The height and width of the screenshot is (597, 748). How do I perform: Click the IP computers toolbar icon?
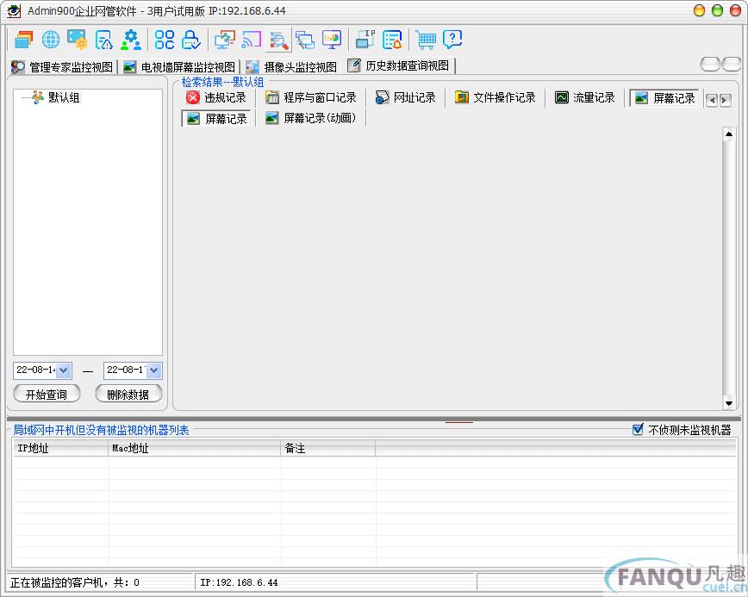pos(365,40)
